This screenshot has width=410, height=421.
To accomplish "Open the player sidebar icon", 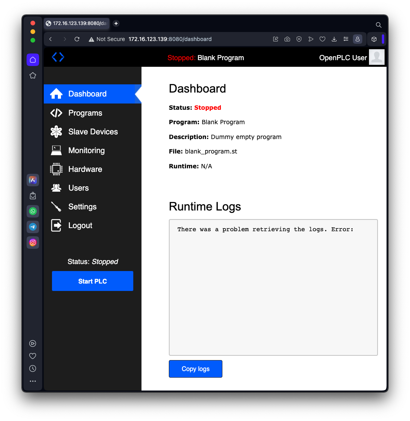I will [32, 343].
